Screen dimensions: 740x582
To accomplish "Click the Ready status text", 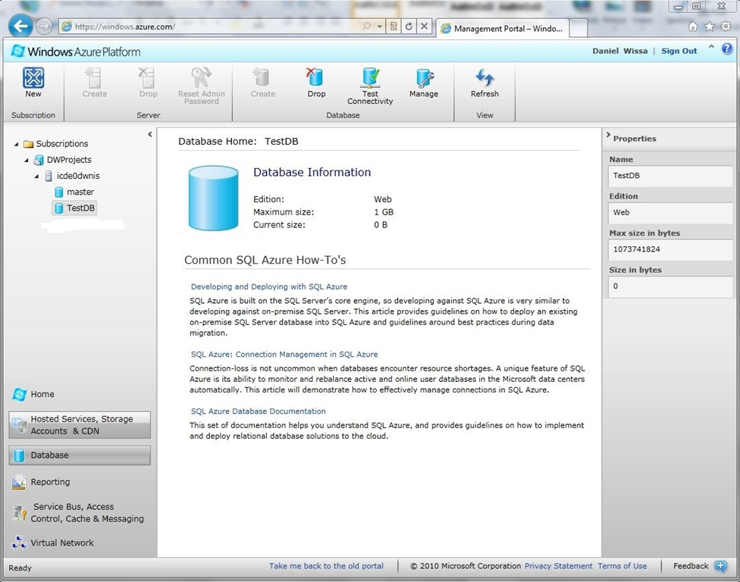I will click(20, 568).
